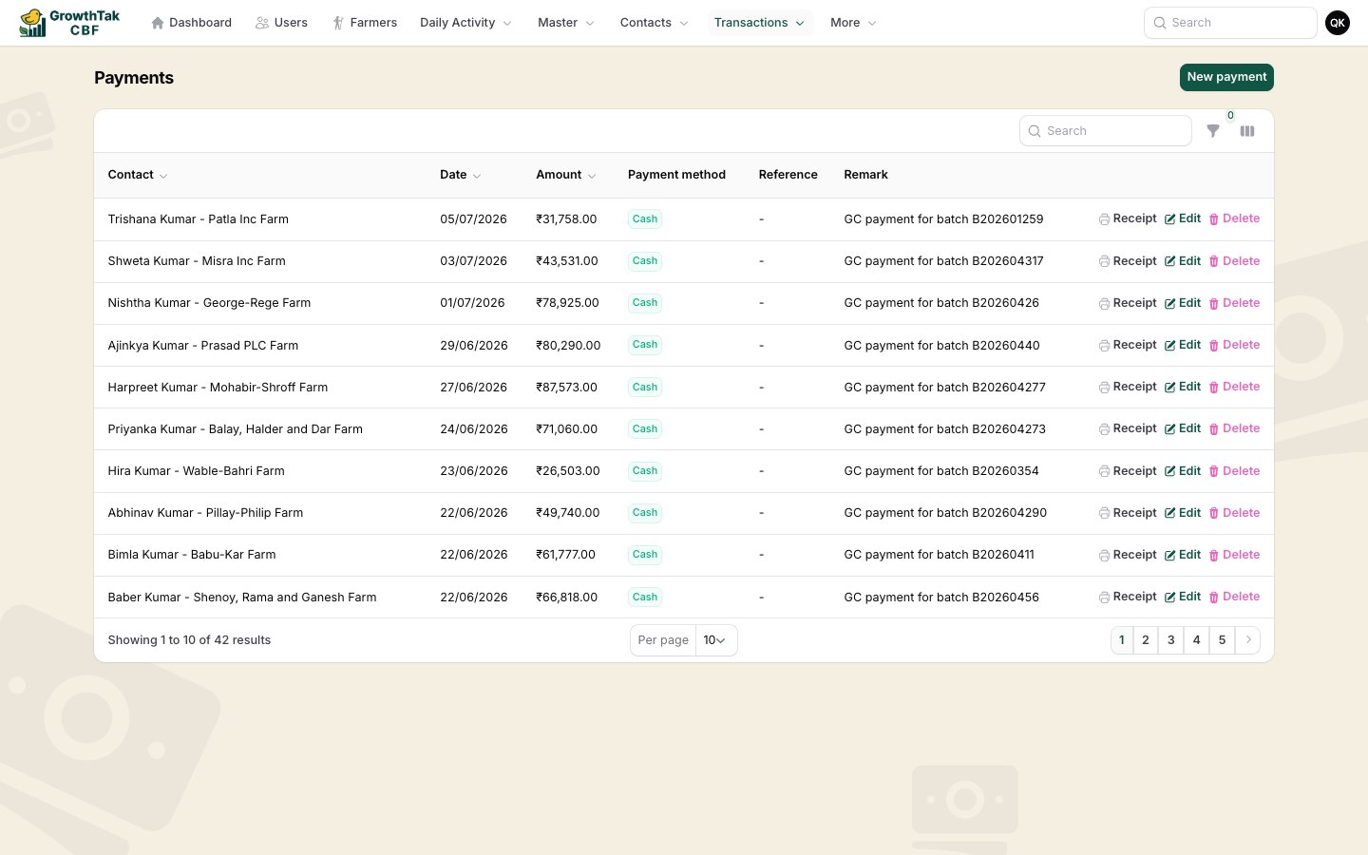Focus the global search field
Viewport: 1368px width, 855px height.
tap(1230, 23)
